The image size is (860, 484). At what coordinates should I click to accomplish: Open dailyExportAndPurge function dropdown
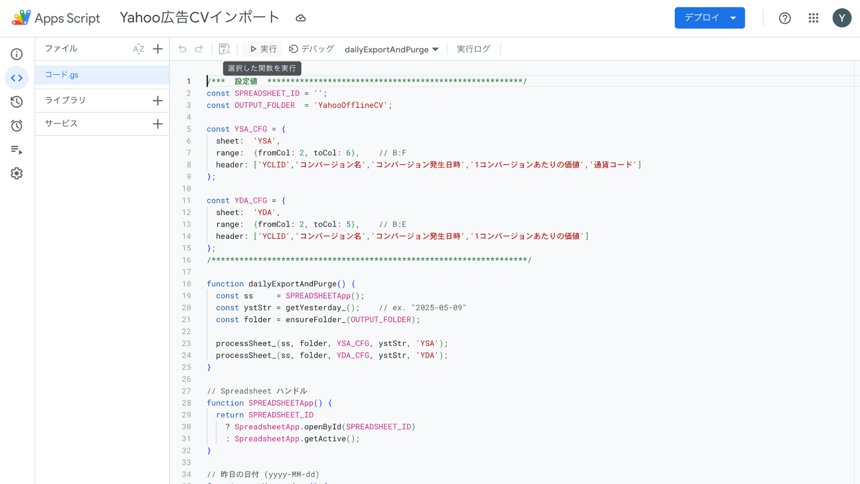click(x=391, y=49)
